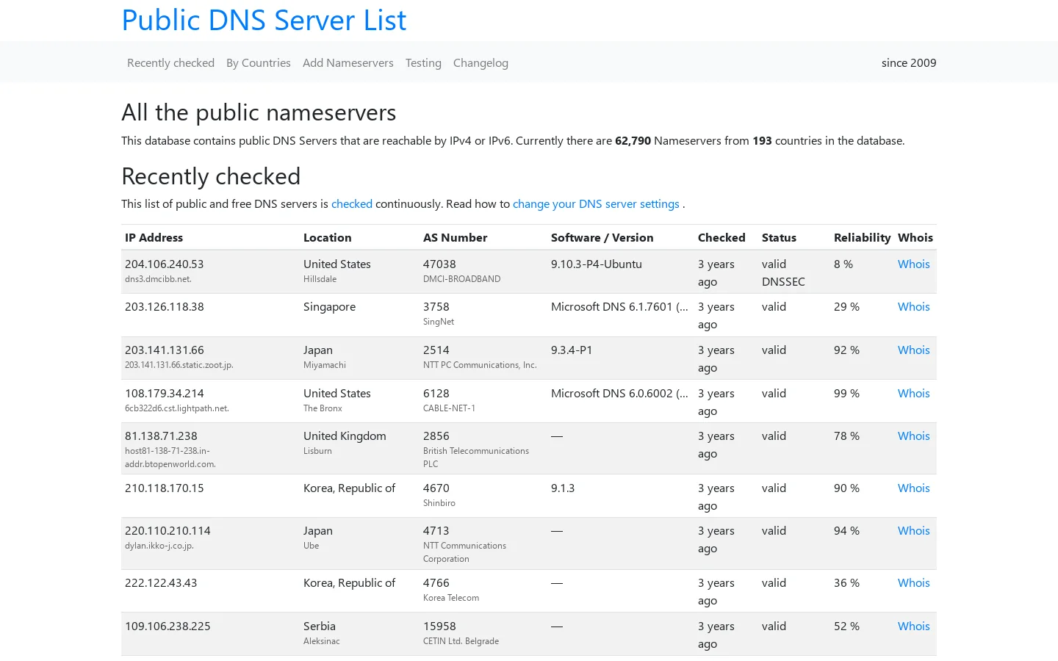View Whois for 210.118.170.15

click(913, 488)
